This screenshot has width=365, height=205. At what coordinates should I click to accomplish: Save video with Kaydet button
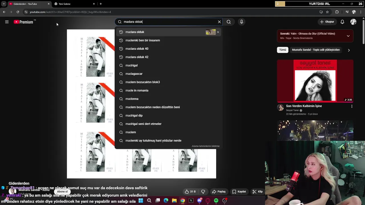tap(239, 192)
